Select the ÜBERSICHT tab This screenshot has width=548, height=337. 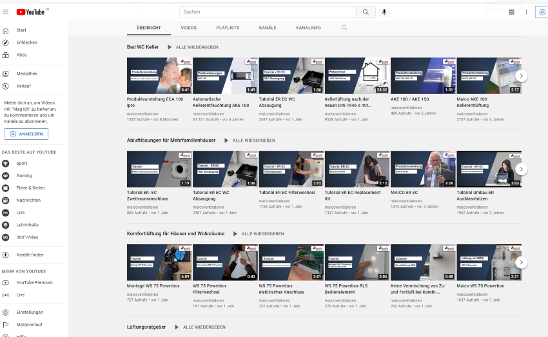tap(149, 28)
